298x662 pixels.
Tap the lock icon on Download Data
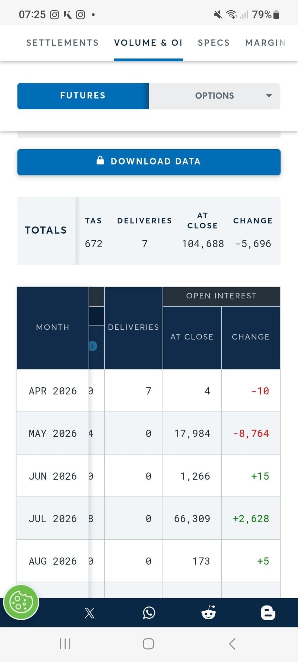tap(100, 160)
